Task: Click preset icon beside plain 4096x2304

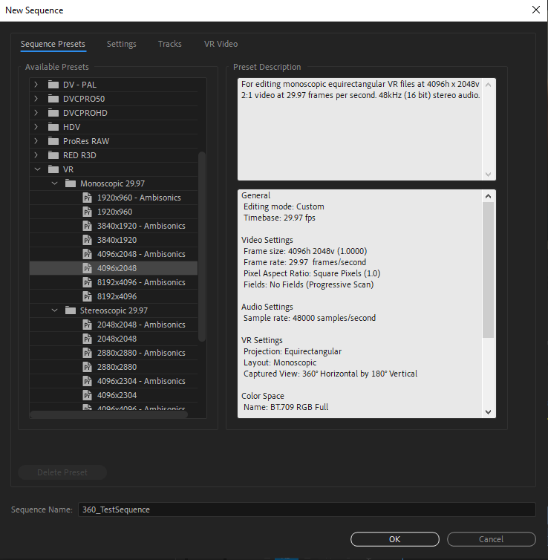Action: pyautogui.click(x=88, y=395)
